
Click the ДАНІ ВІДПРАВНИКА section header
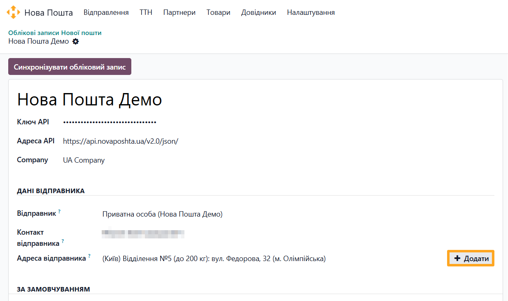pyautogui.click(x=51, y=191)
